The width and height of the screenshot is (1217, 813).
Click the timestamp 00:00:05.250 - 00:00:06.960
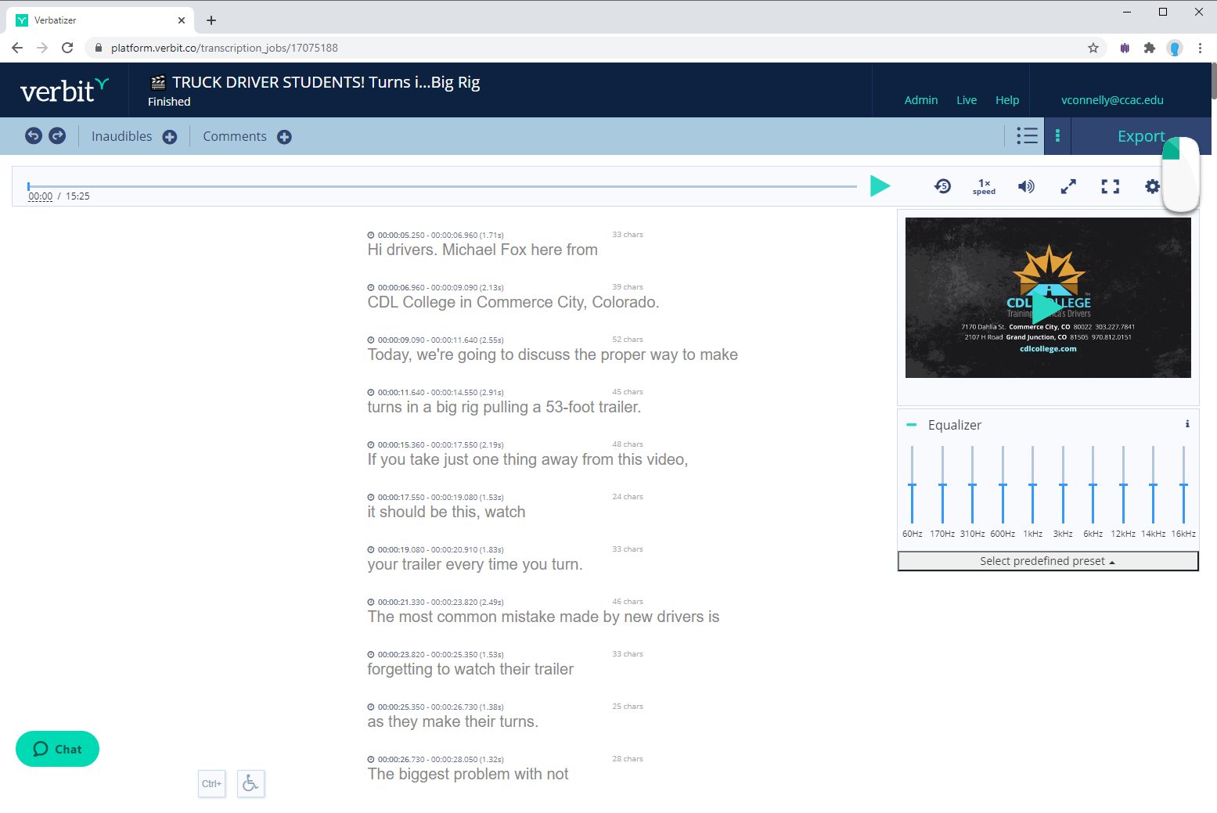435,235
